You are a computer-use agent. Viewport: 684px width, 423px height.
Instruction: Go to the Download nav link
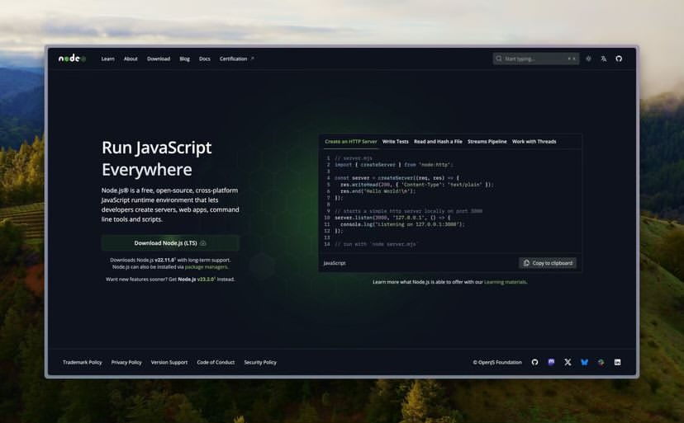pyautogui.click(x=159, y=59)
